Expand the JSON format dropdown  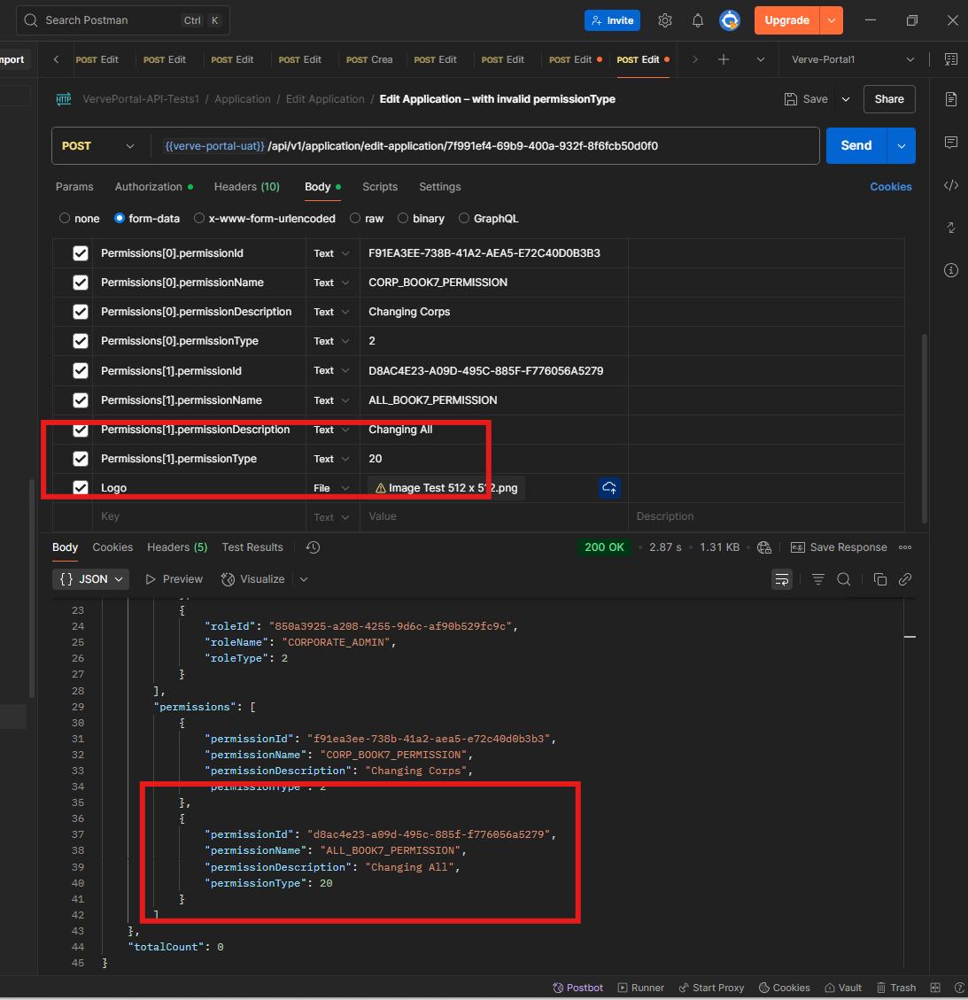pos(91,579)
